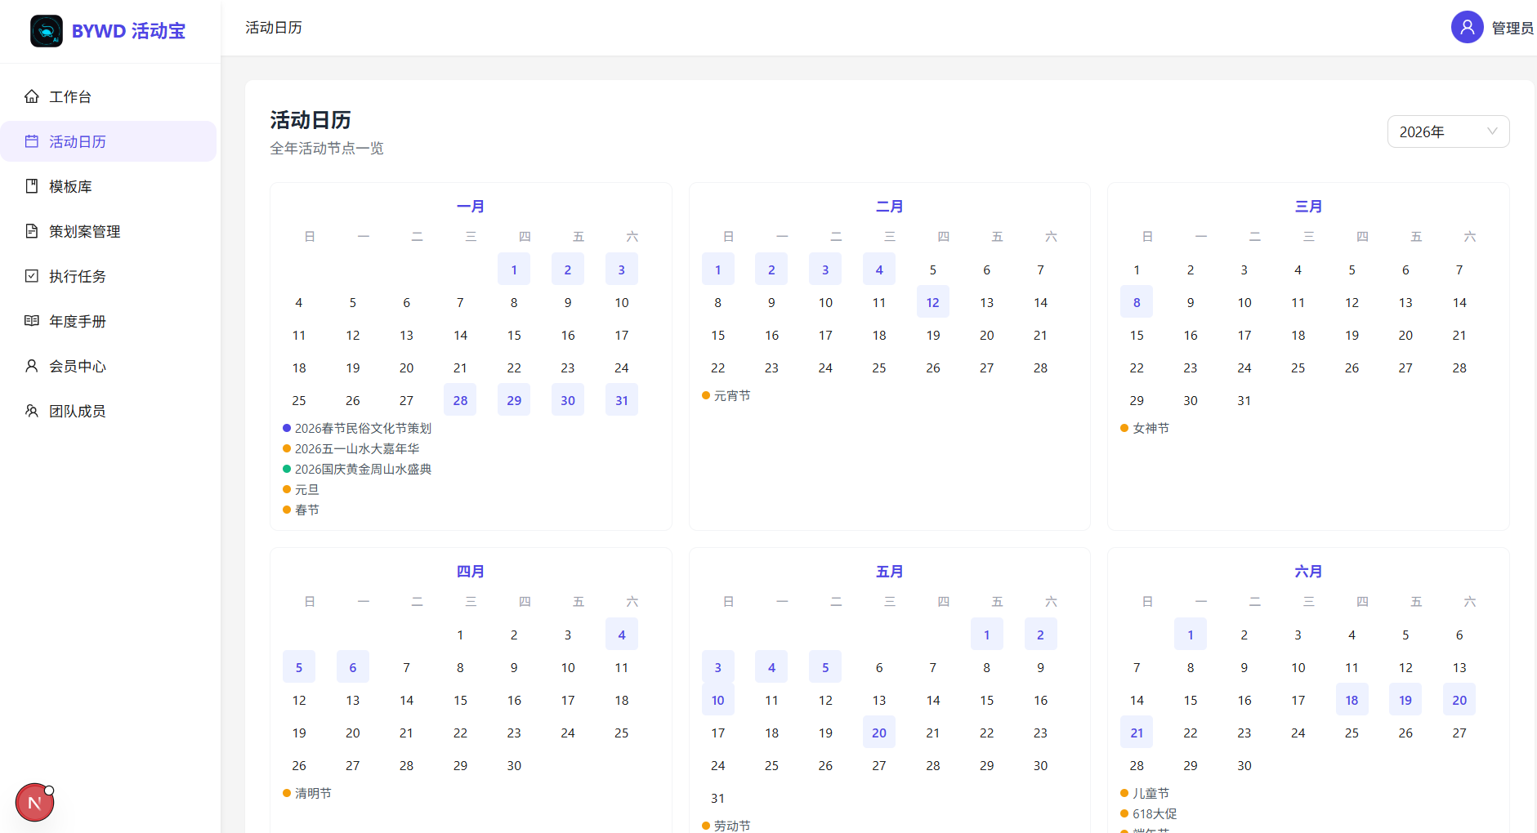The width and height of the screenshot is (1537, 833).
Task: Click the book icon beside 年度手册
Action: coord(32,321)
